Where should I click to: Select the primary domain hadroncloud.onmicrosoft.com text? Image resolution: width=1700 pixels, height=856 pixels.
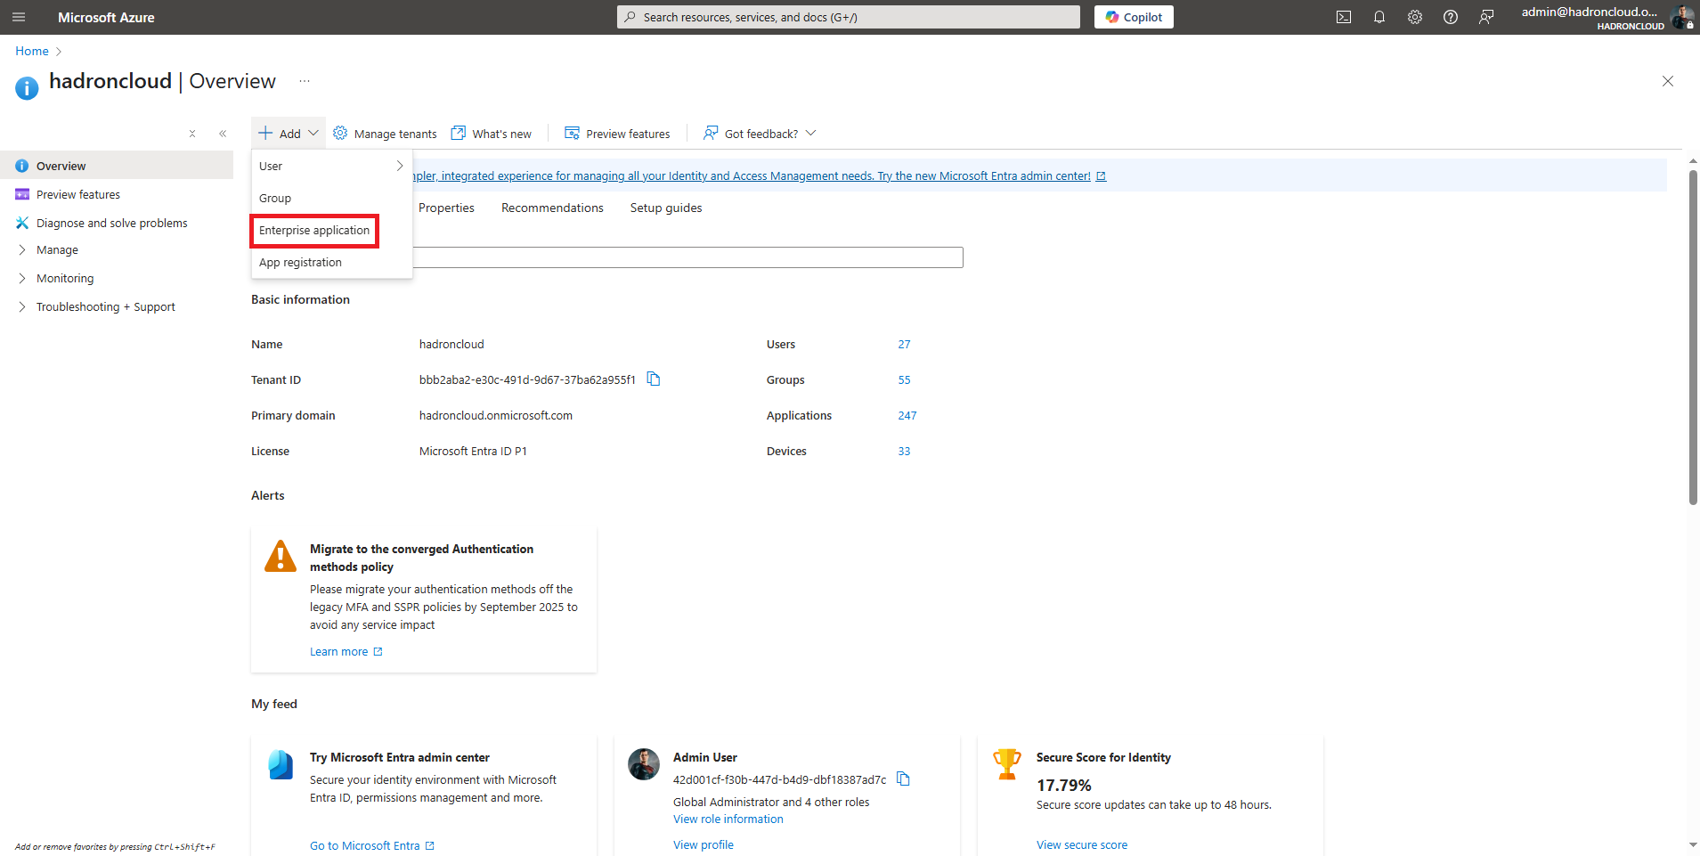click(496, 416)
